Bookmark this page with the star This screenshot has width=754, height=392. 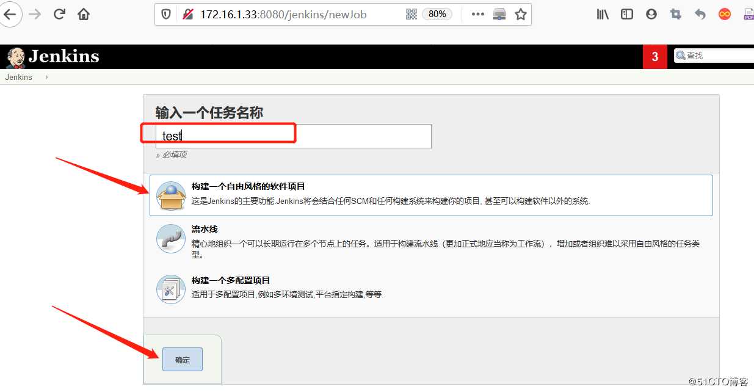[x=521, y=14]
